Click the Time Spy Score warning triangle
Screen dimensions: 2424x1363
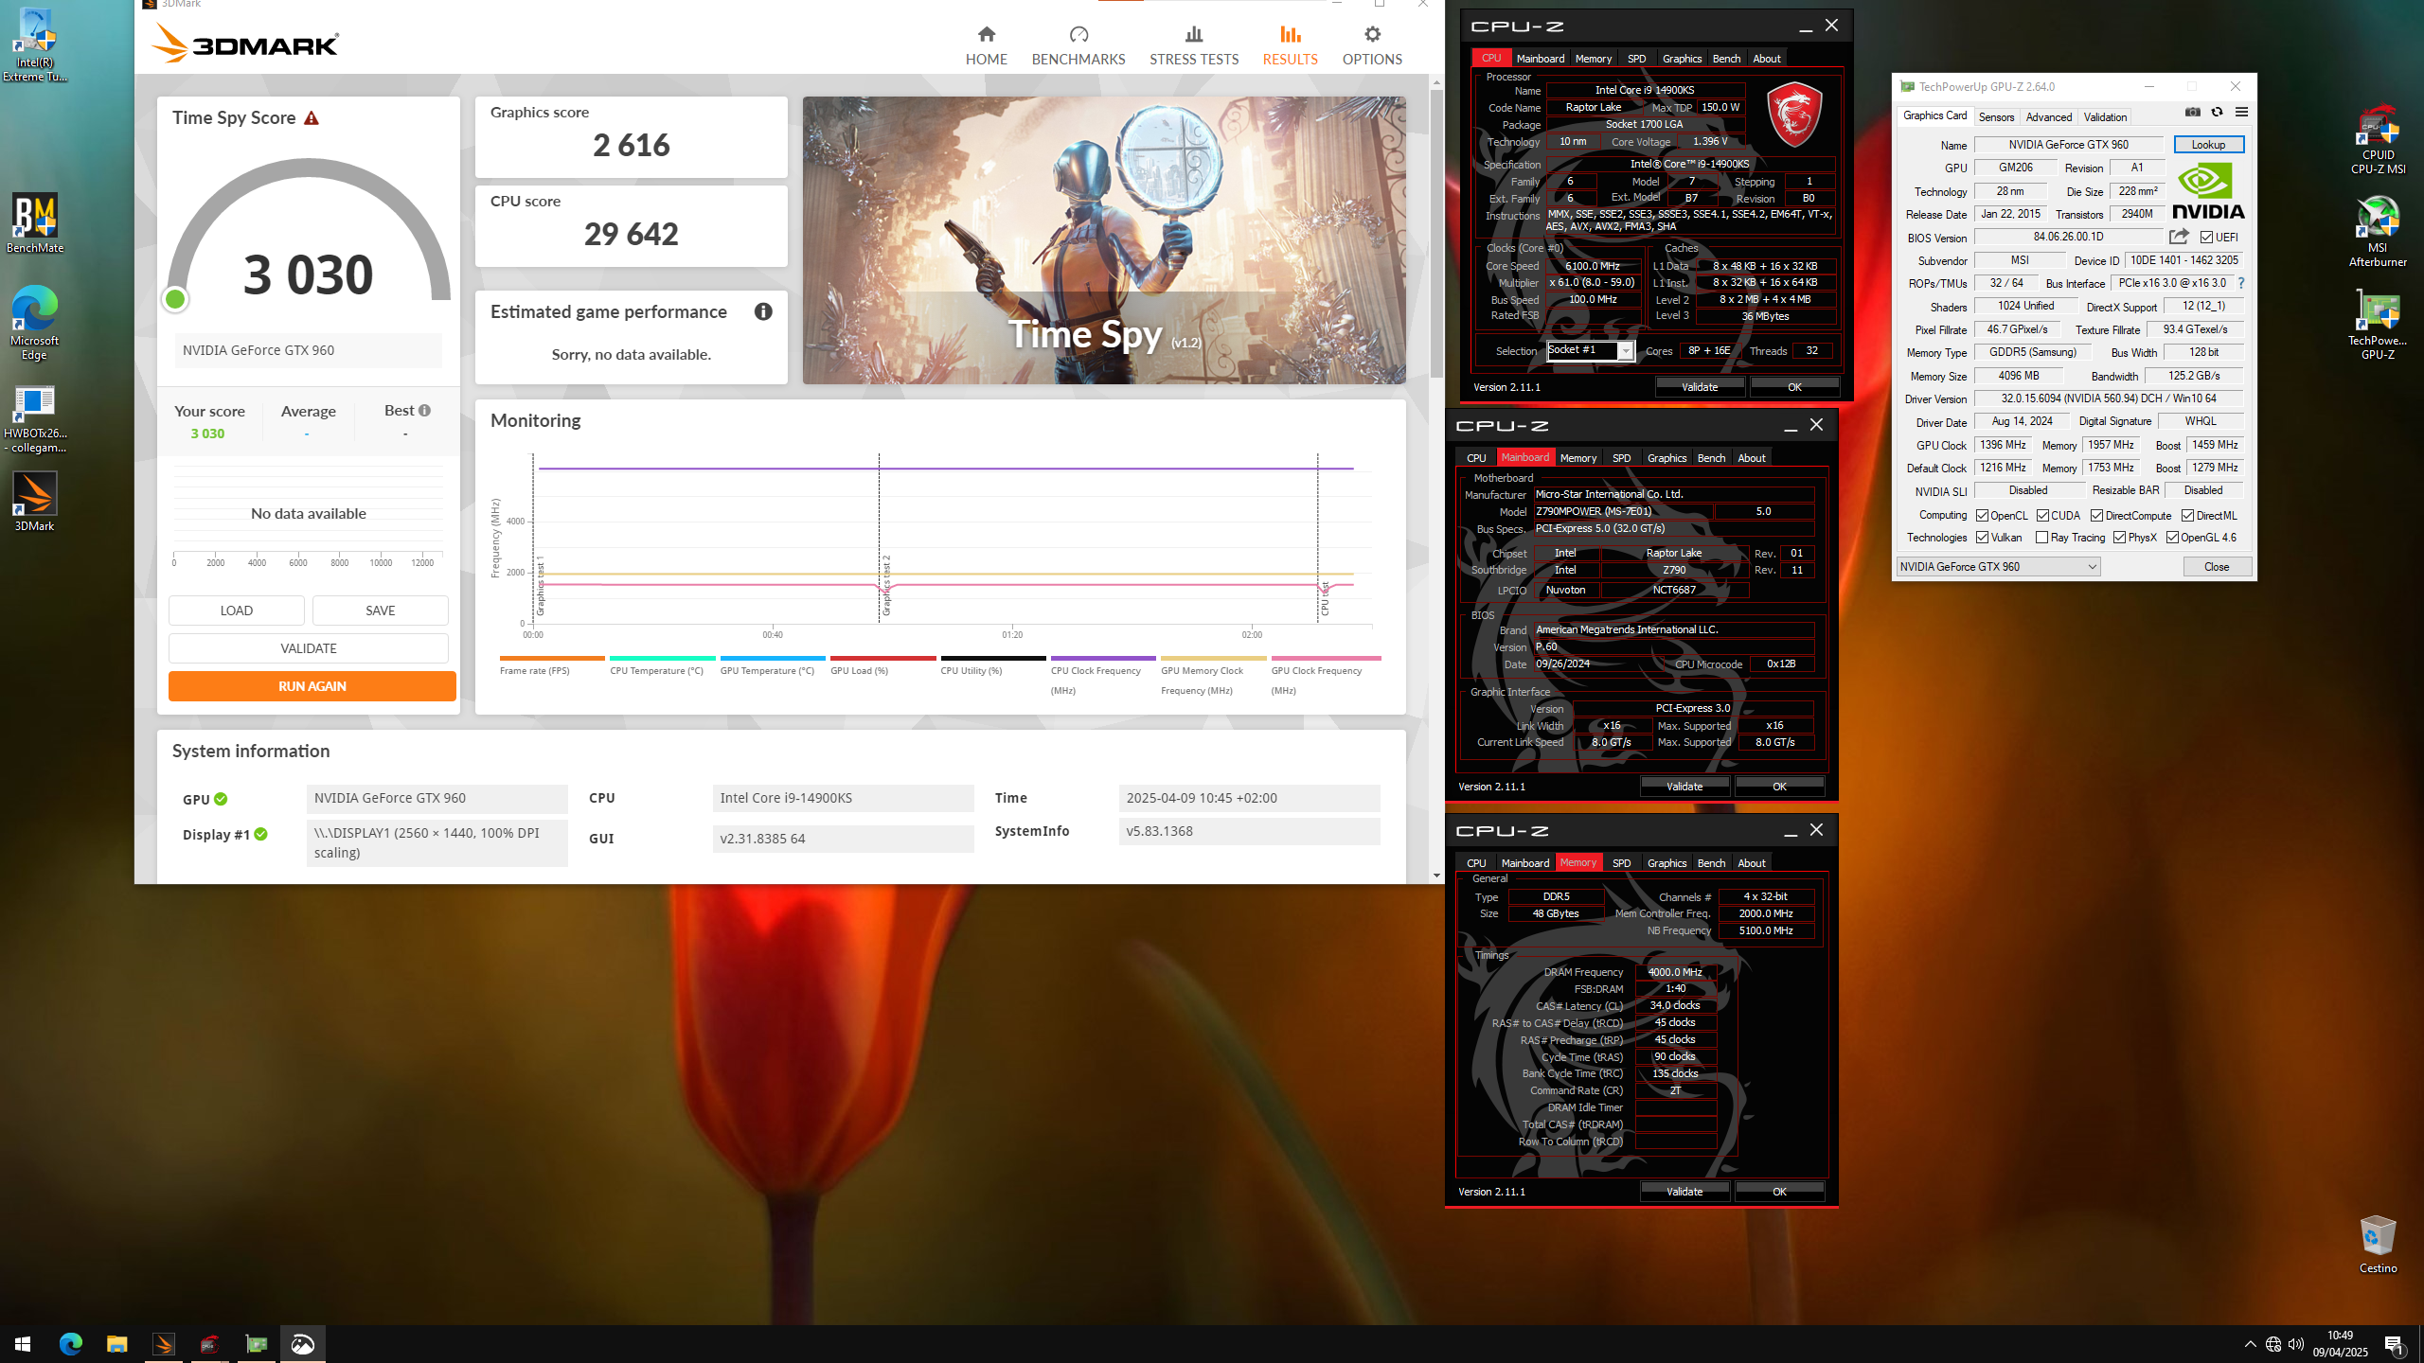[x=312, y=118]
